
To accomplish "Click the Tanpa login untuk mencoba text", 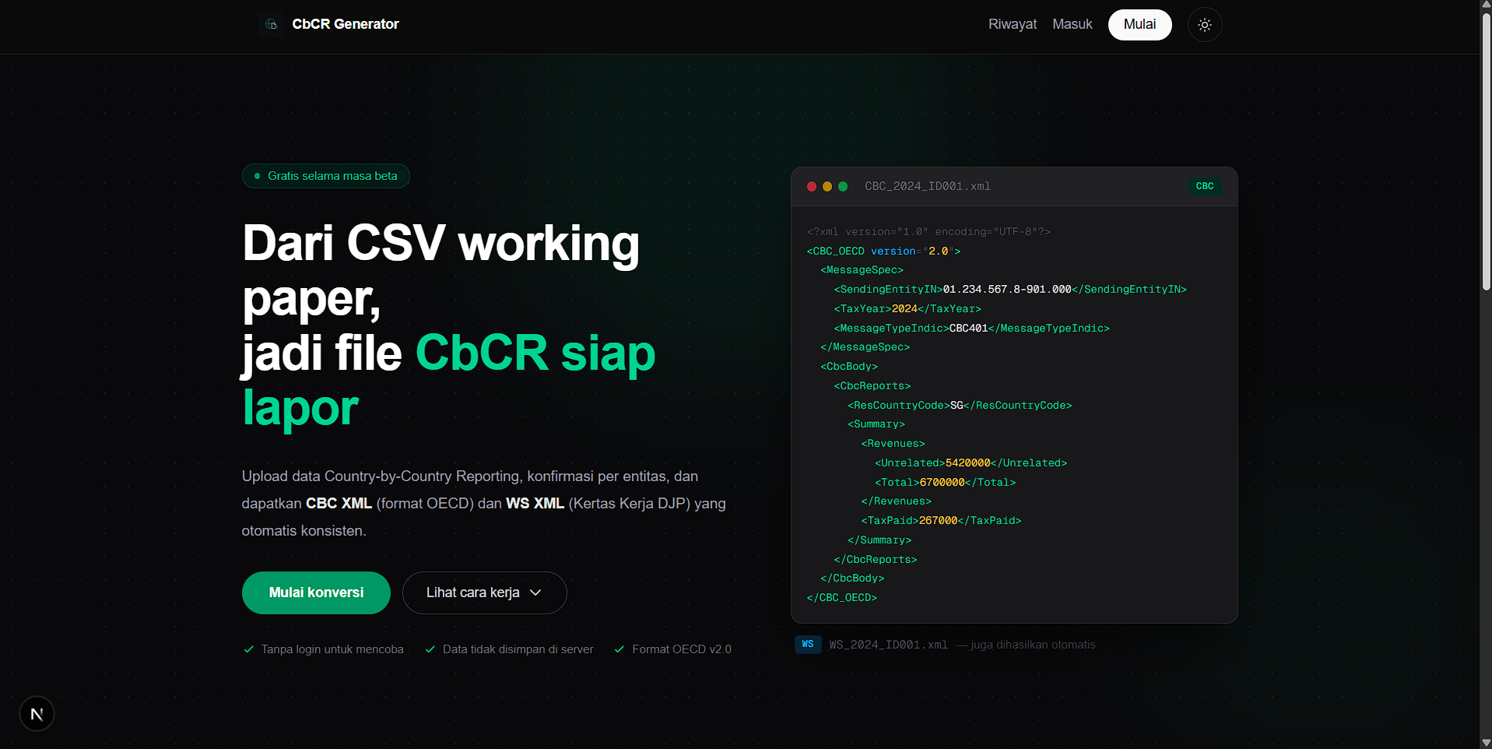I will [332, 649].
